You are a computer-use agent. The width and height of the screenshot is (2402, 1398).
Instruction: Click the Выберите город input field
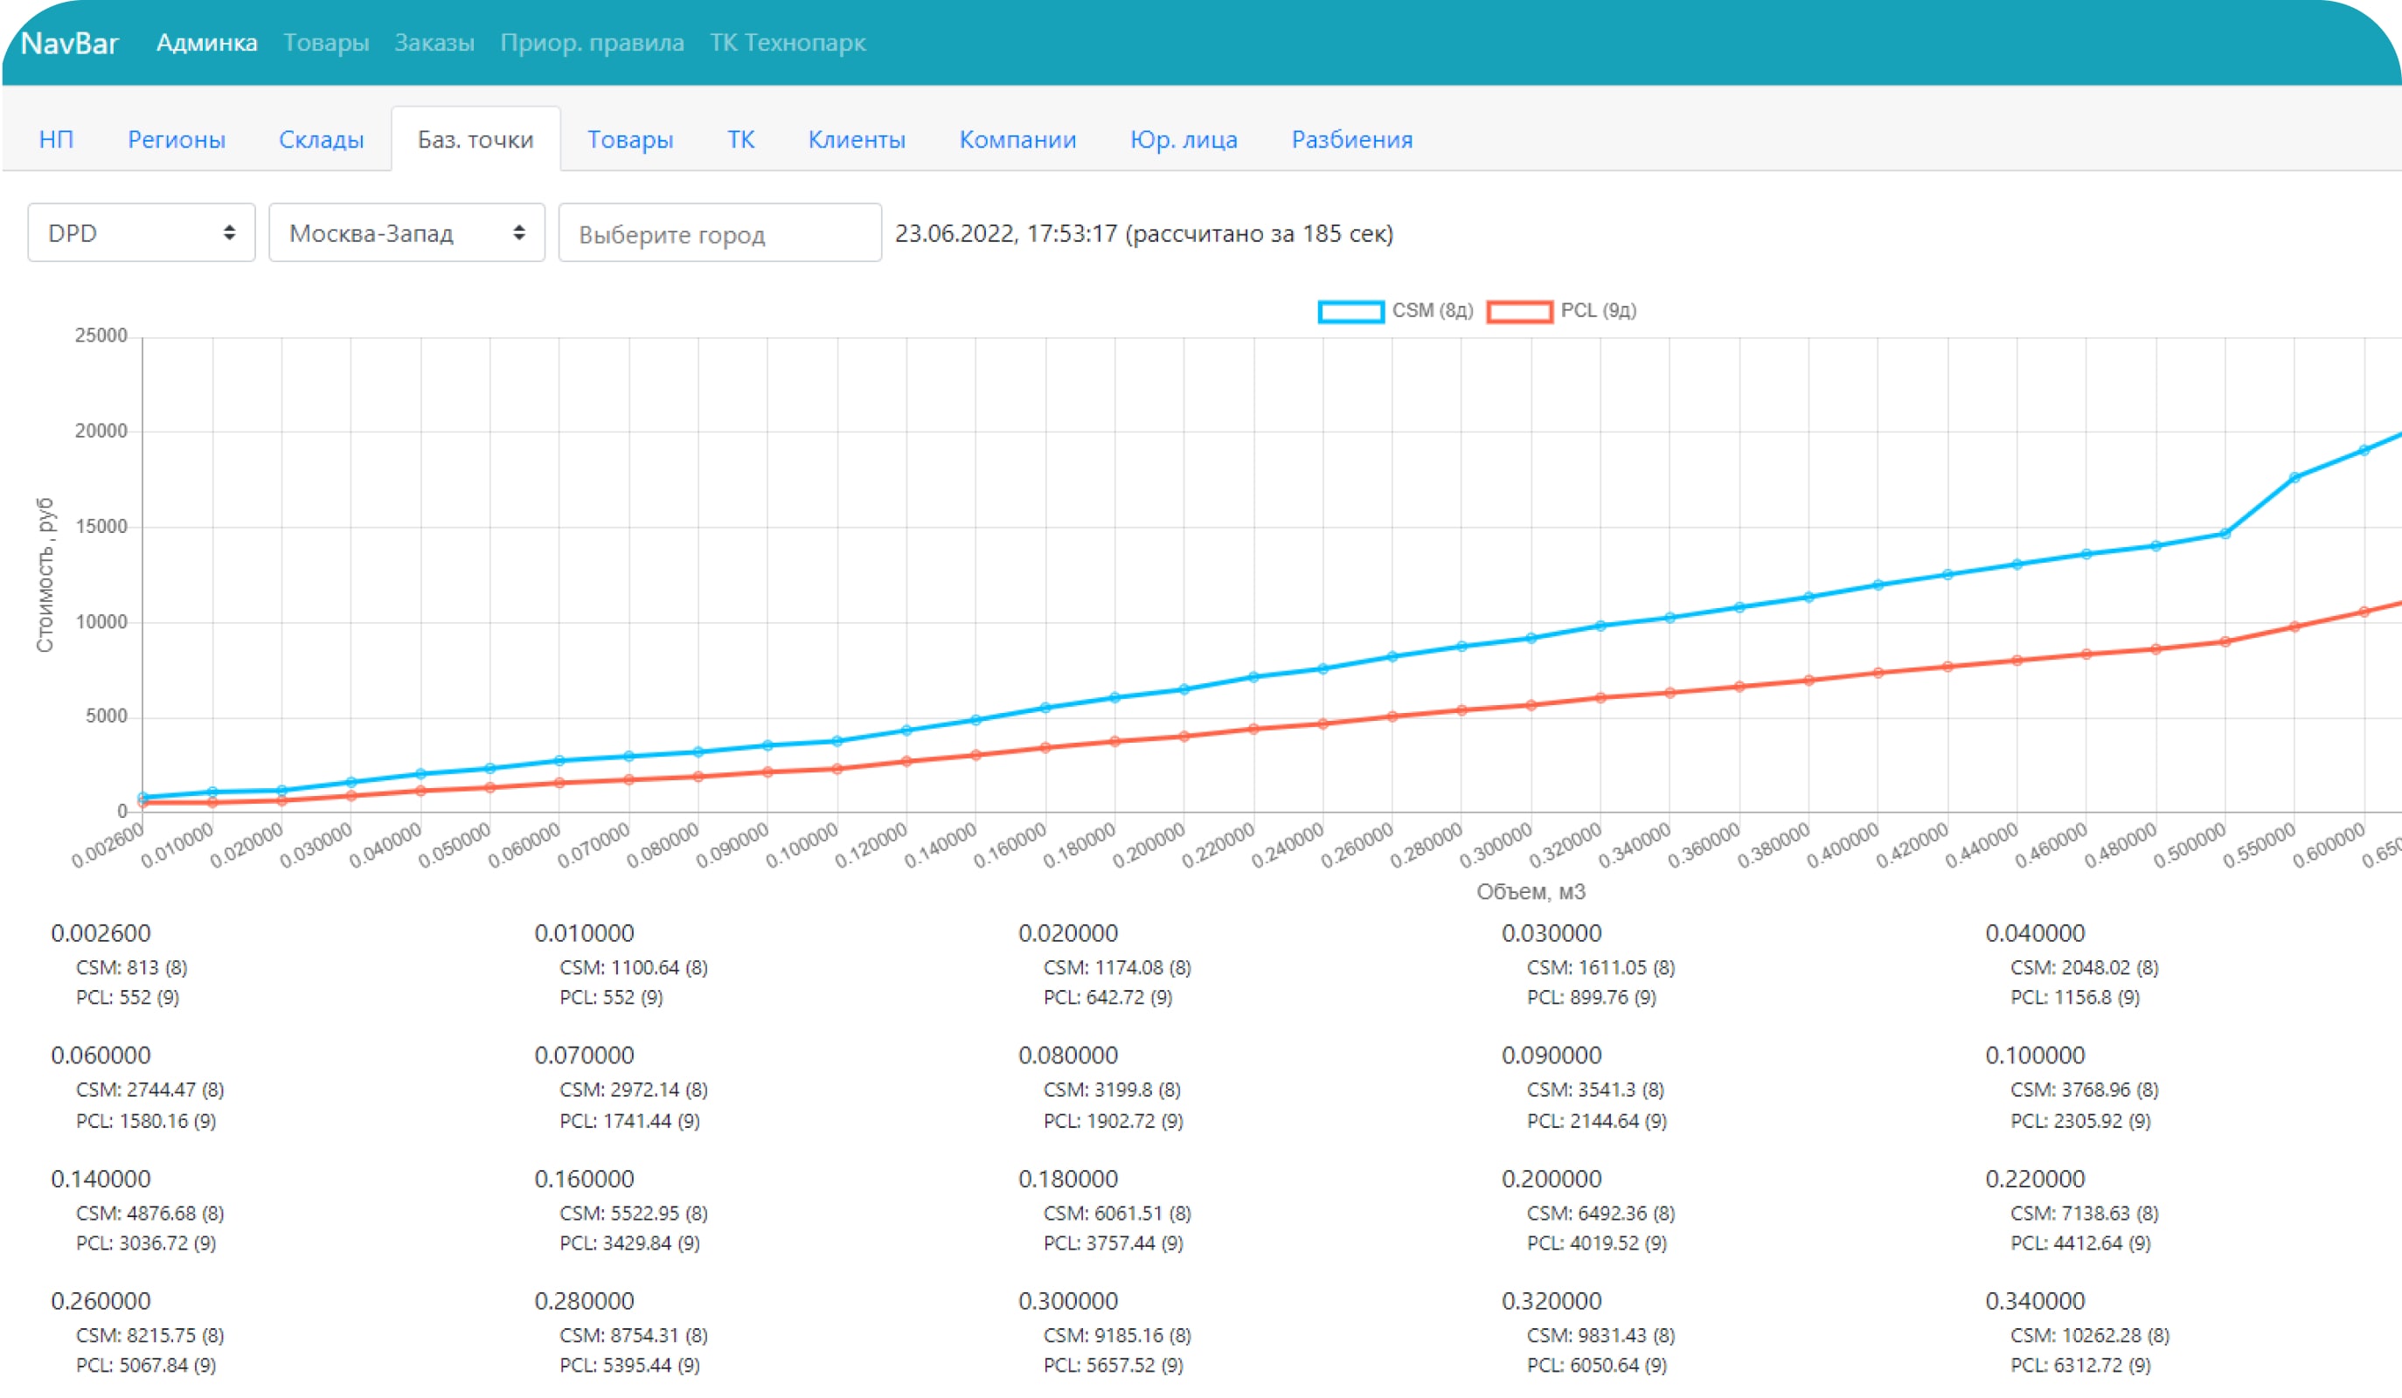click(719, 233)
